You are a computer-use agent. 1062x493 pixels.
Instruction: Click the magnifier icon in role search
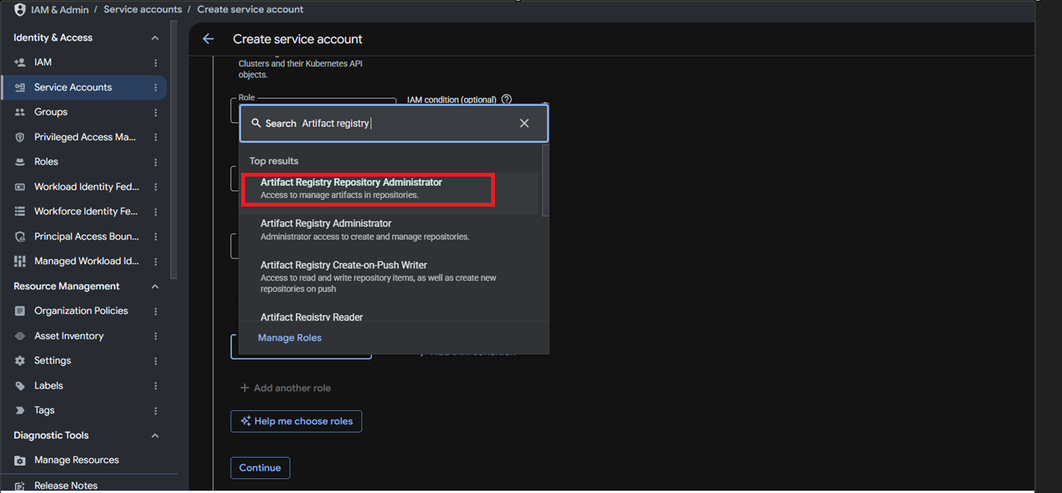point(257,124)
